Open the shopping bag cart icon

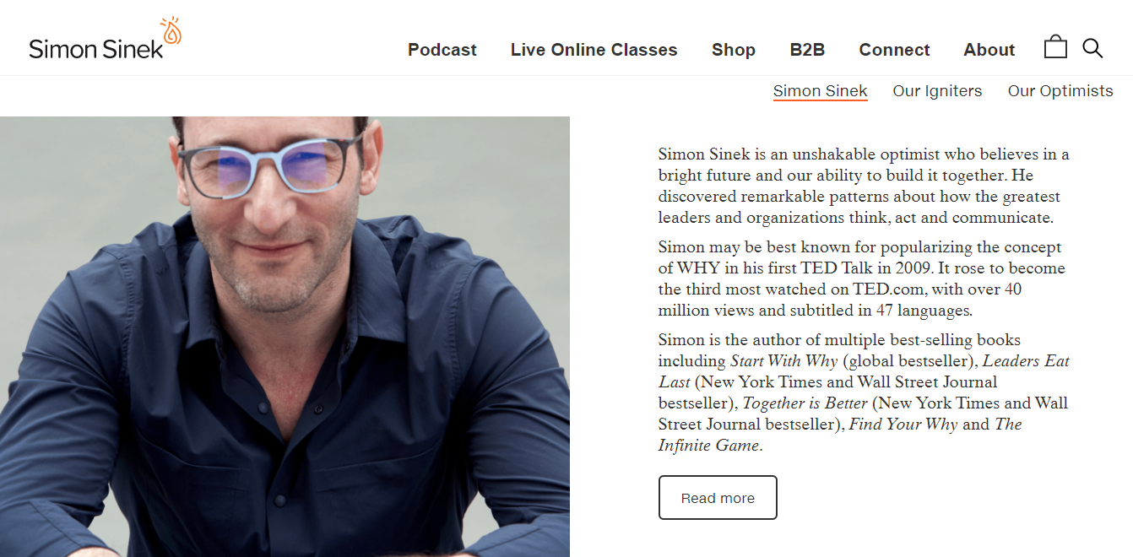tap(1055, 47)
